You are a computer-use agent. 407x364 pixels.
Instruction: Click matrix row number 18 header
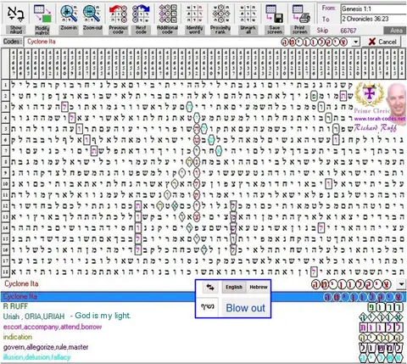click(x=5, y=272)
